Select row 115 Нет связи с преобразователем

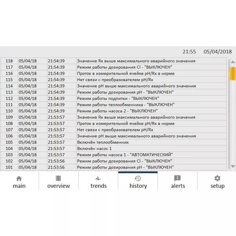[113, 80]
